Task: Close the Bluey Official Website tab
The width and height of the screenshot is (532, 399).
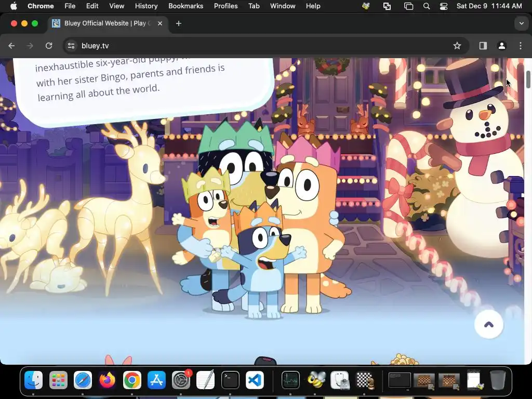Action: [160, 23]
